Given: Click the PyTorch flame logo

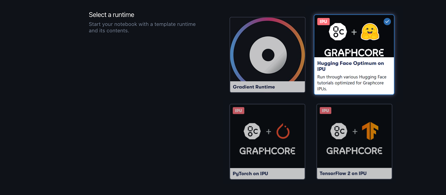Looking at the screenshot, I should (283, 131).
